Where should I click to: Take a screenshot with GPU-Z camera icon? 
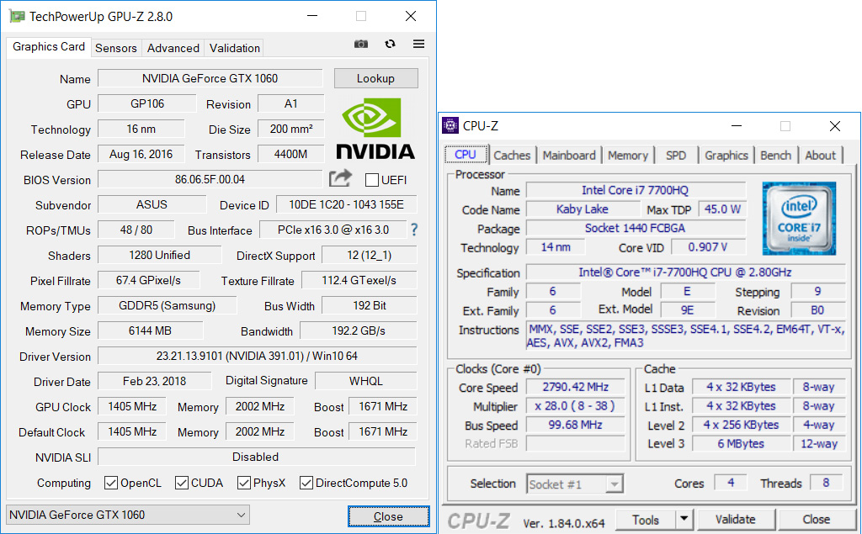(360, 44)
